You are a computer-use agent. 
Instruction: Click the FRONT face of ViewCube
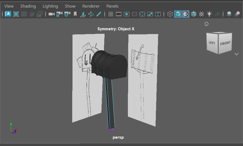[x=225, y=43]
